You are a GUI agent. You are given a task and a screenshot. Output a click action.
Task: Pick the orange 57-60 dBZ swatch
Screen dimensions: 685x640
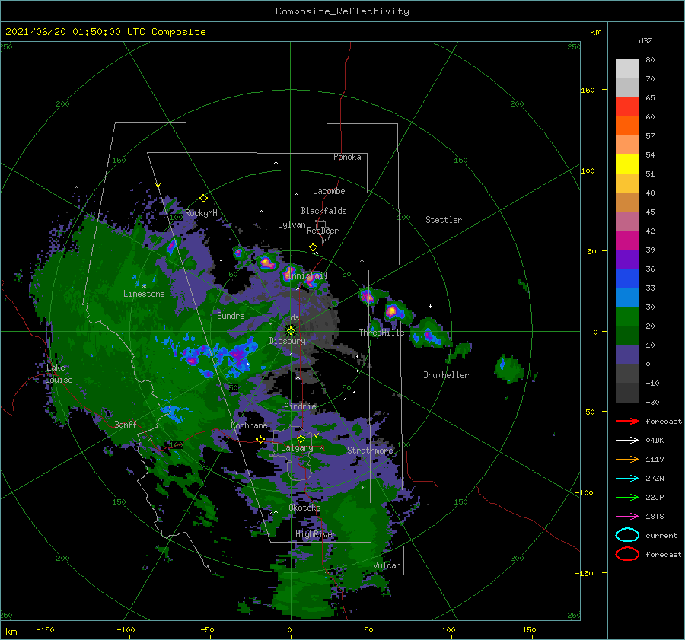[627, 126]
